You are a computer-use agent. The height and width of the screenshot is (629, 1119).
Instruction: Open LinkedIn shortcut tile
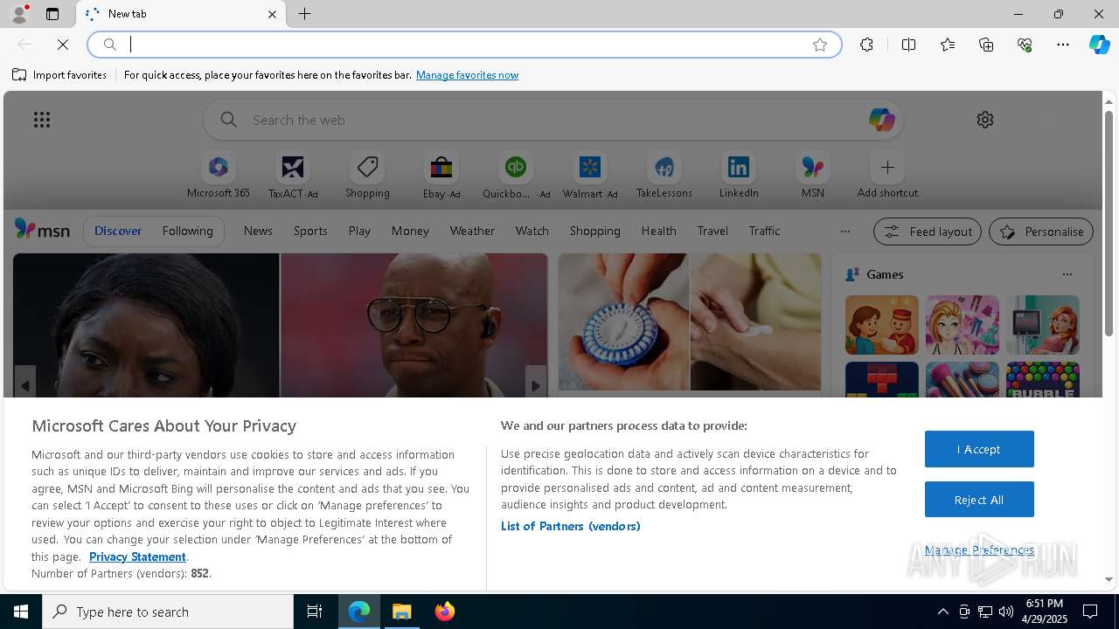click(739, 176)
